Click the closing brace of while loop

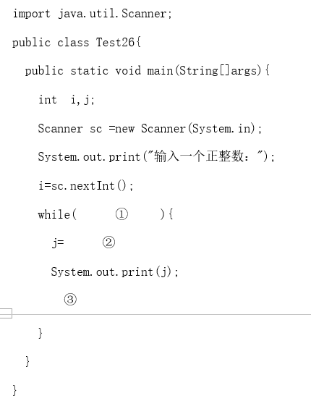pos(40,333)
